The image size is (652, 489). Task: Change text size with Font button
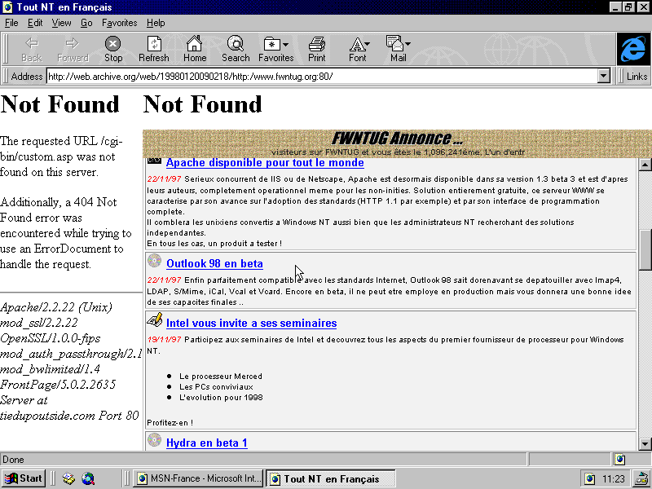tap(357, 49)
